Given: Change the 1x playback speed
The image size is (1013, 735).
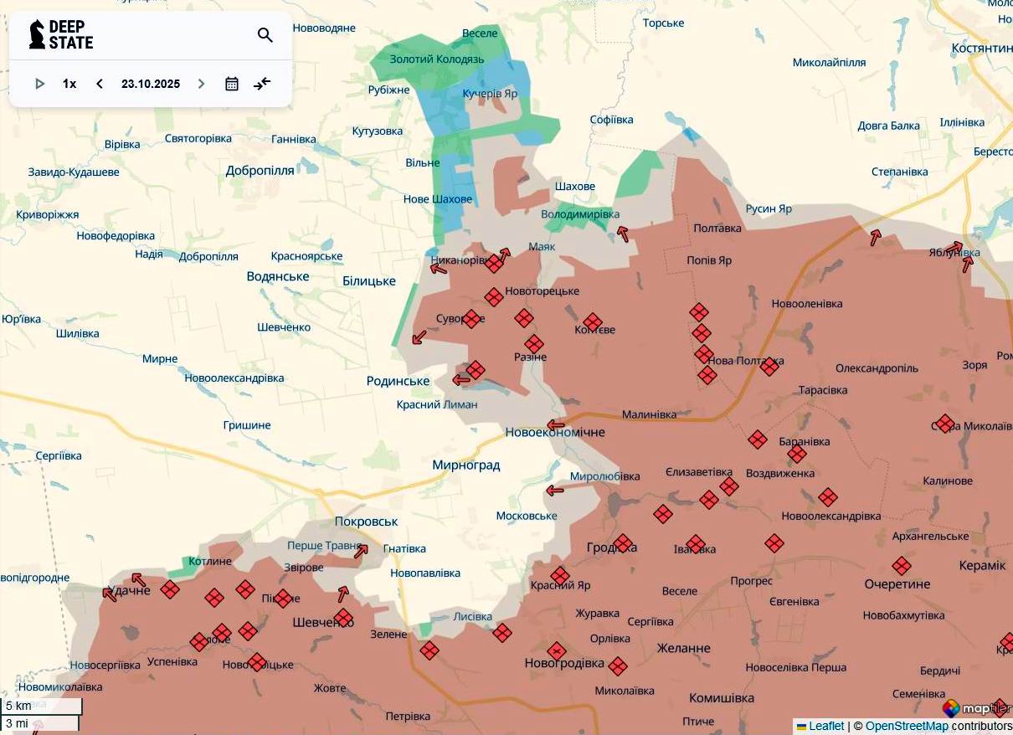Looking at the screenshot, I should coord(69,84).
